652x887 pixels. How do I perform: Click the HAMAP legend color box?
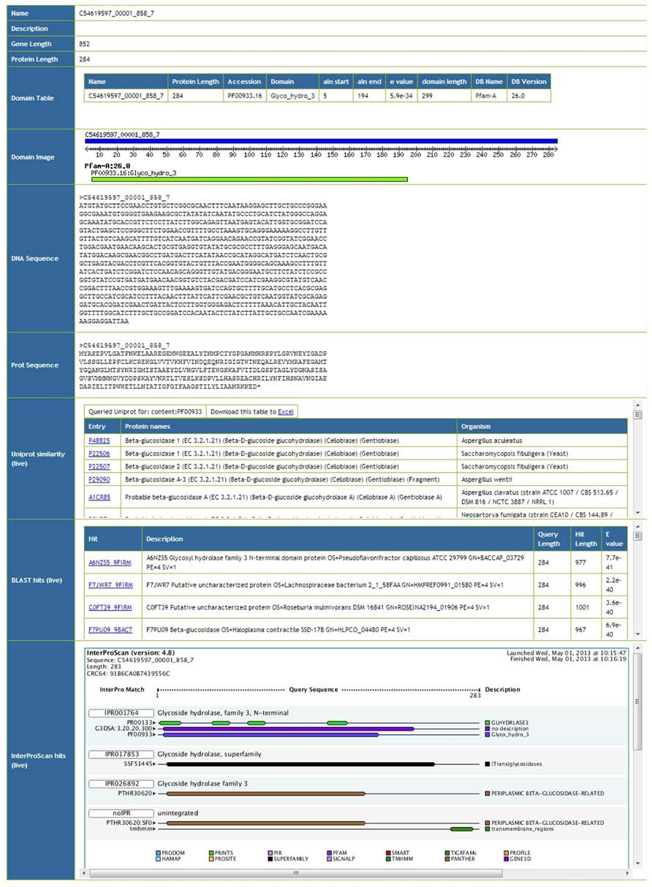point(158,859)
